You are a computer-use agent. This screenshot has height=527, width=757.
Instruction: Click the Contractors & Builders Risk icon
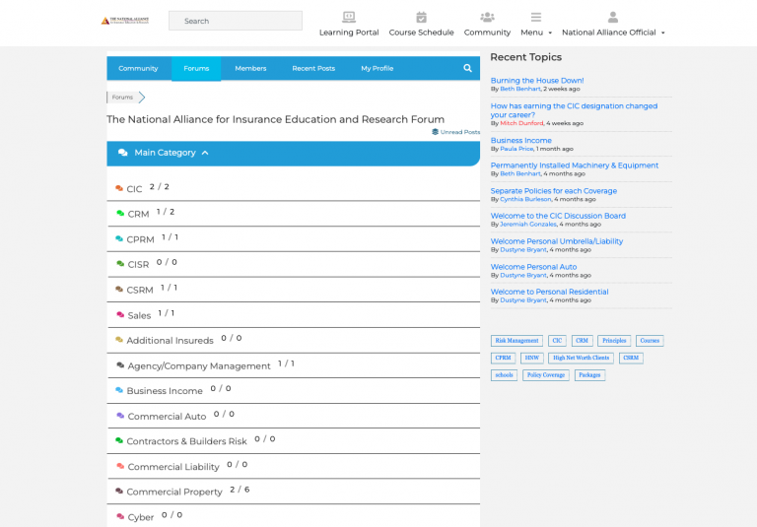[x=119, y=440]
